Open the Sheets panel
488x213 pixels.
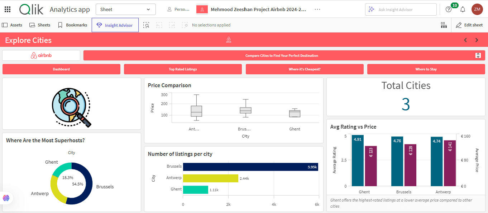40,25
